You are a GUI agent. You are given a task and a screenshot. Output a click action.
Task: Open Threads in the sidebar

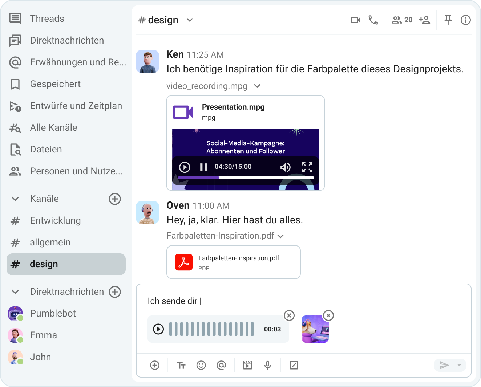point(47,19)
